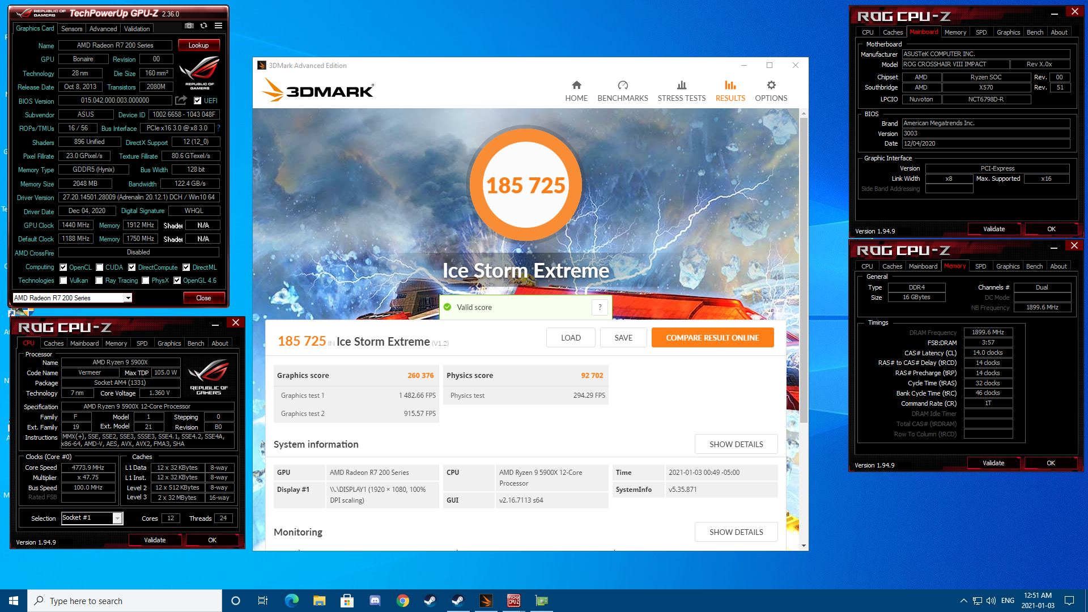Viewport: 1088px width, 612px height.
Task: Click the 3DMark scrollbar down arrow
Action: [x=804, y=546]
